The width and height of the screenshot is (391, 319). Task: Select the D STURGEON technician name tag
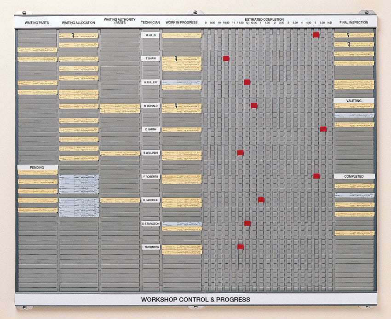tap(151, 223)
